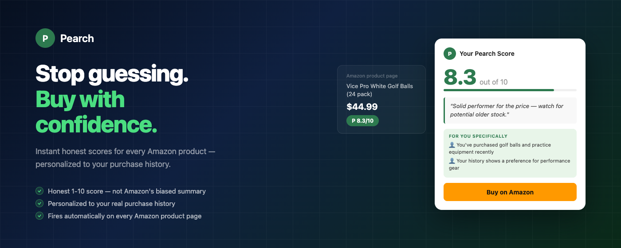Click the score progress bar
Image resolution: width=621 pixels, height=248 pixels.
(x=510, y=90)
